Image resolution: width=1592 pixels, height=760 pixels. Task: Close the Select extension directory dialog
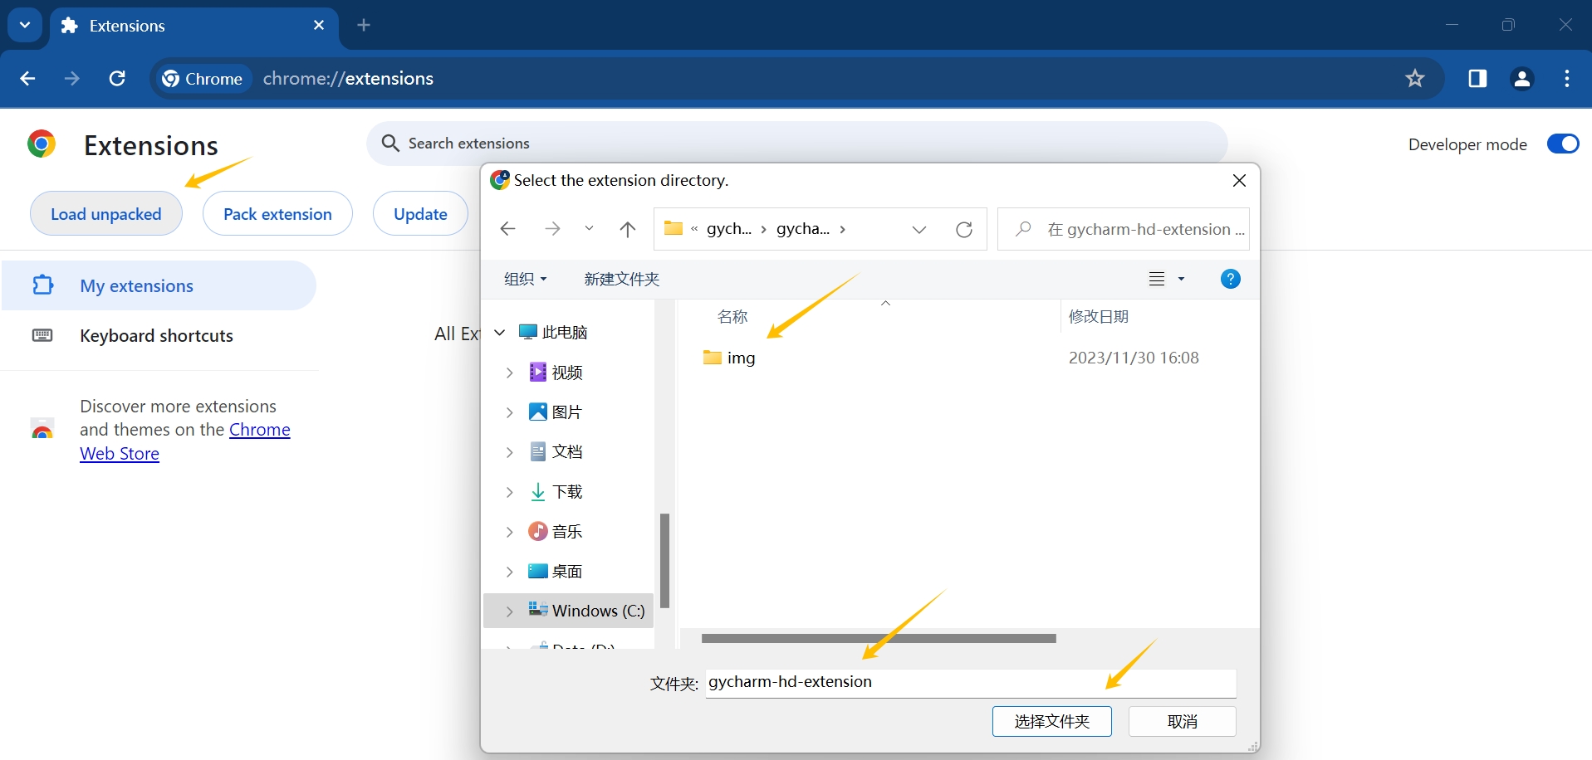tap(1239, 180)
